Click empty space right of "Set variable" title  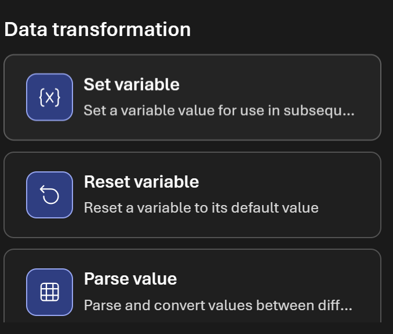(278, 85)
